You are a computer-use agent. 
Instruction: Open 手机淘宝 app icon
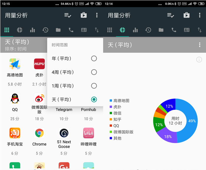click(15, 133)
